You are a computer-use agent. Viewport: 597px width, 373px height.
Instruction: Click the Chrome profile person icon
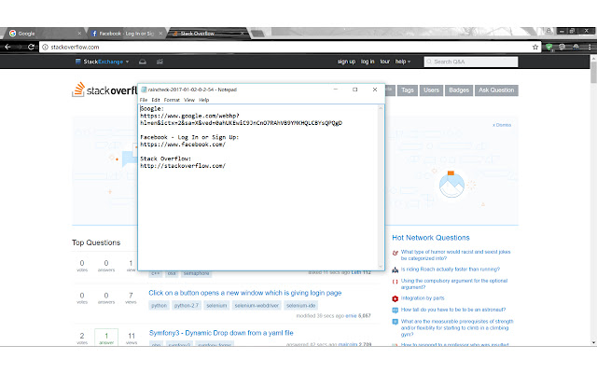tap(548, 31)
